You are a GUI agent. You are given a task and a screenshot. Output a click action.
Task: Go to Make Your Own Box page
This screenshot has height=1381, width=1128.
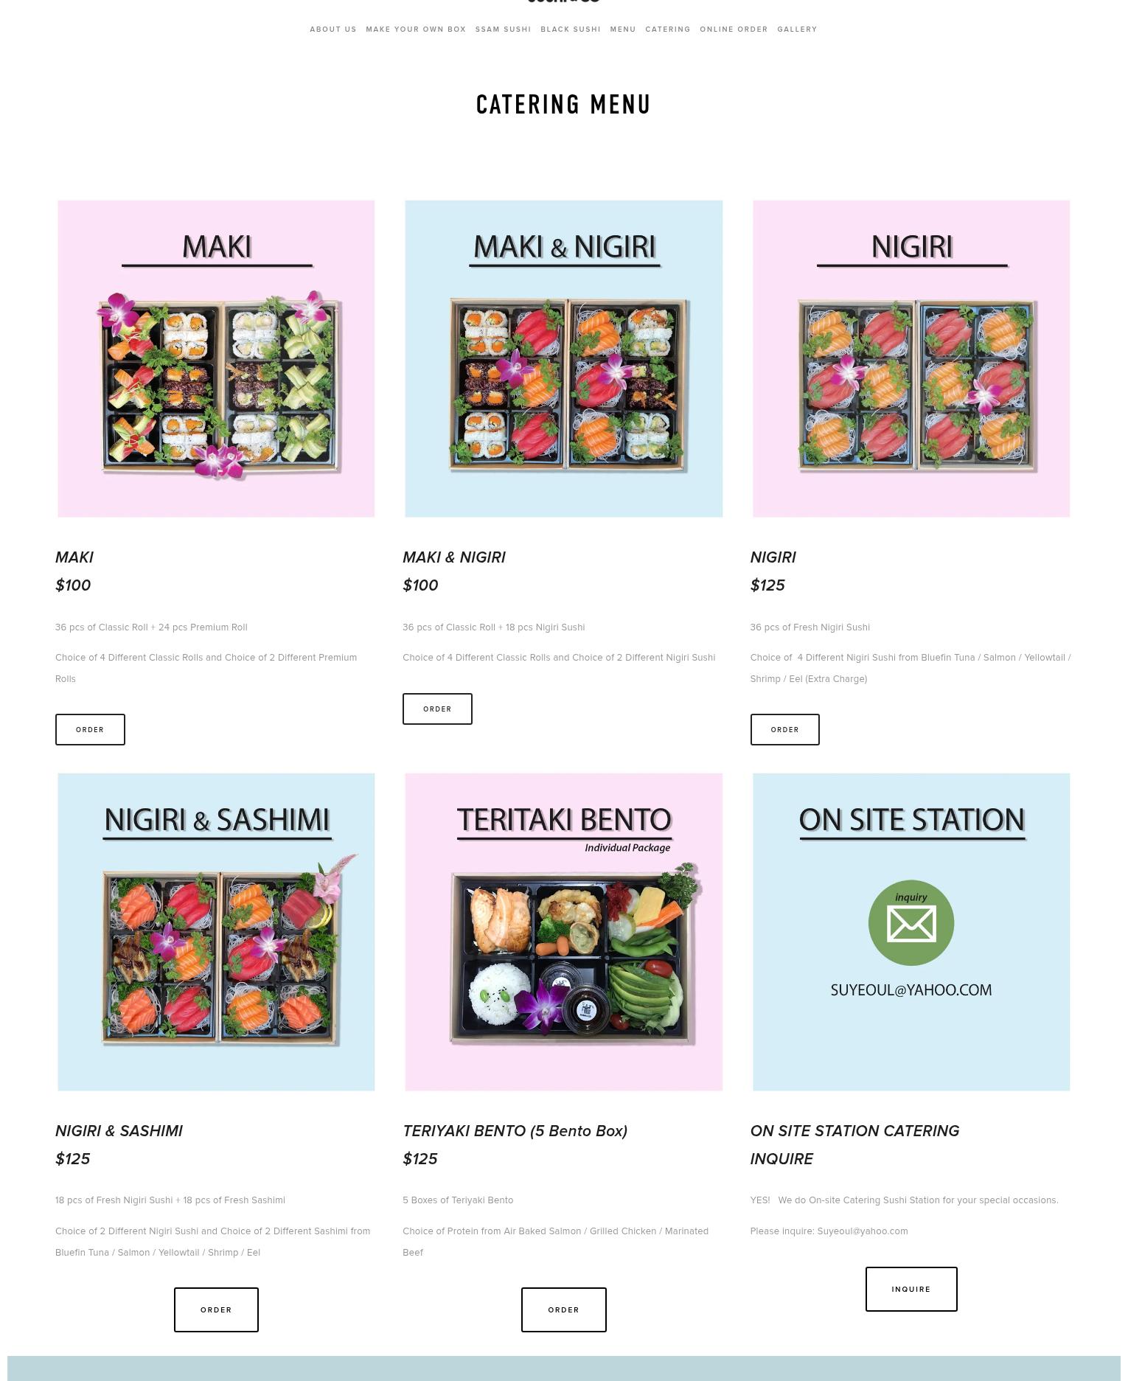416,29
